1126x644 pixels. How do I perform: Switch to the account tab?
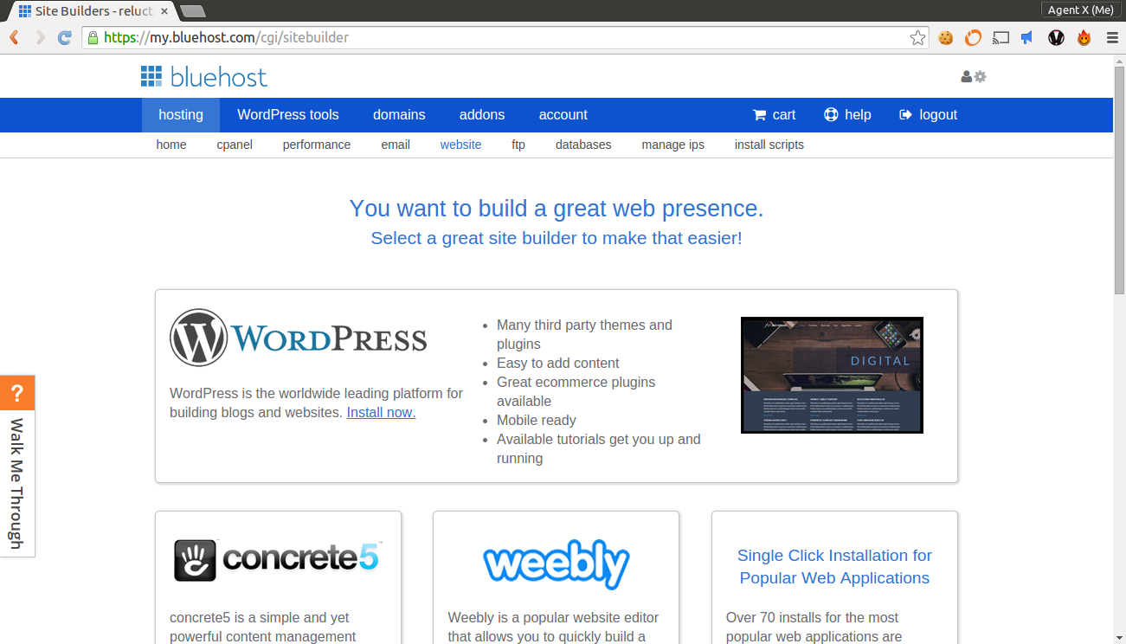pyautogui.click(x=563, y=114)
